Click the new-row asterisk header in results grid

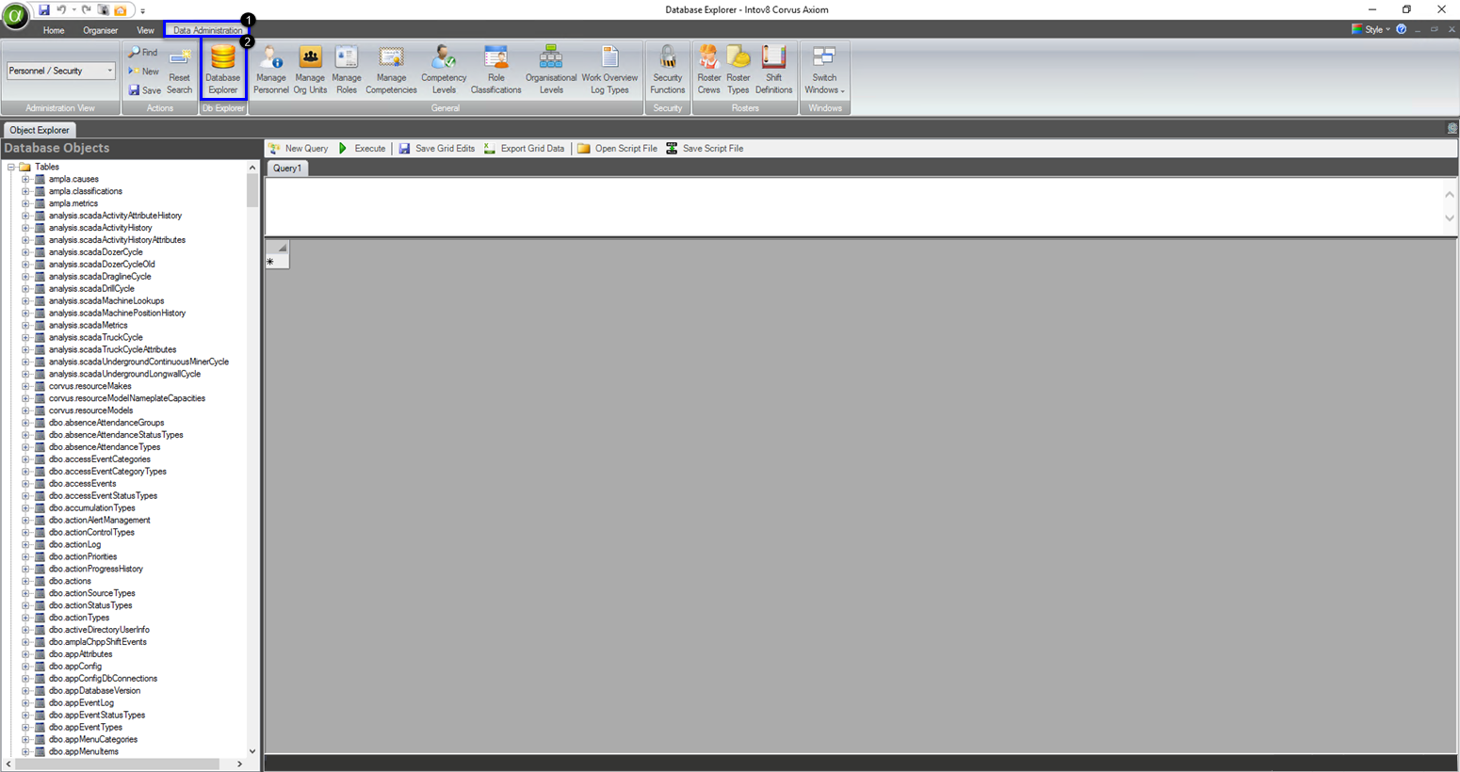[278, 262]
